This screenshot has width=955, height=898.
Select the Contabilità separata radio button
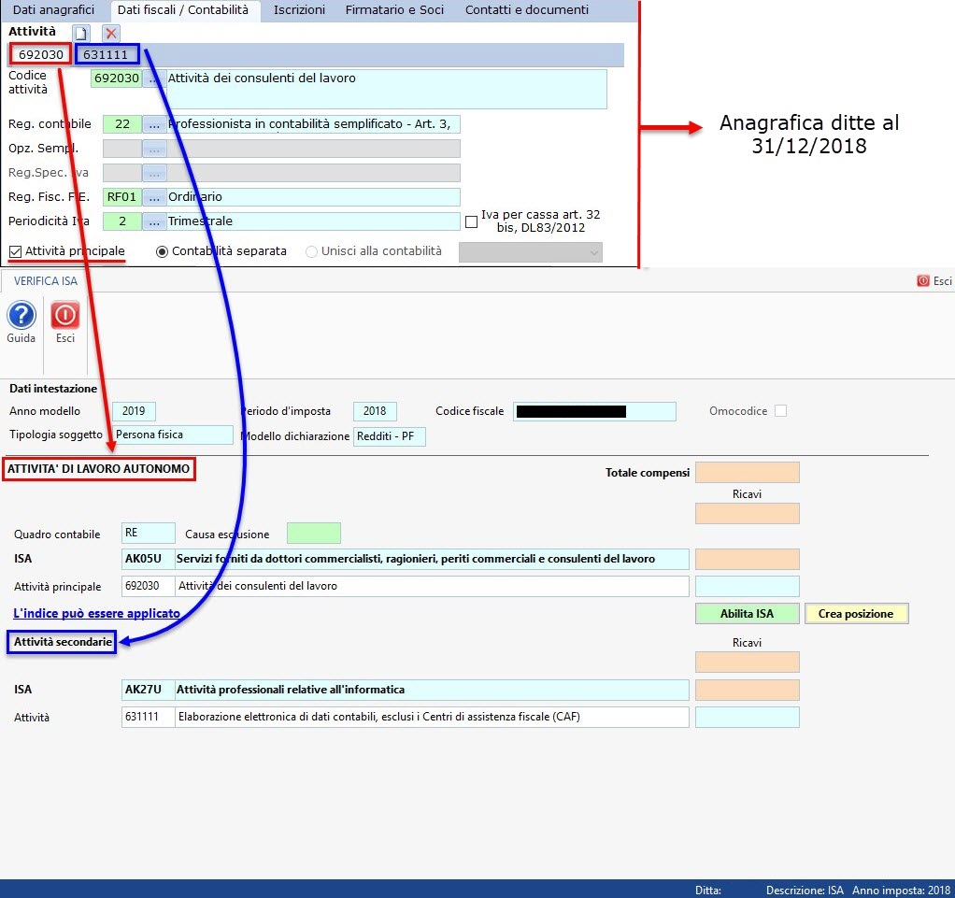pyautogui.click(x=162, y=251)
